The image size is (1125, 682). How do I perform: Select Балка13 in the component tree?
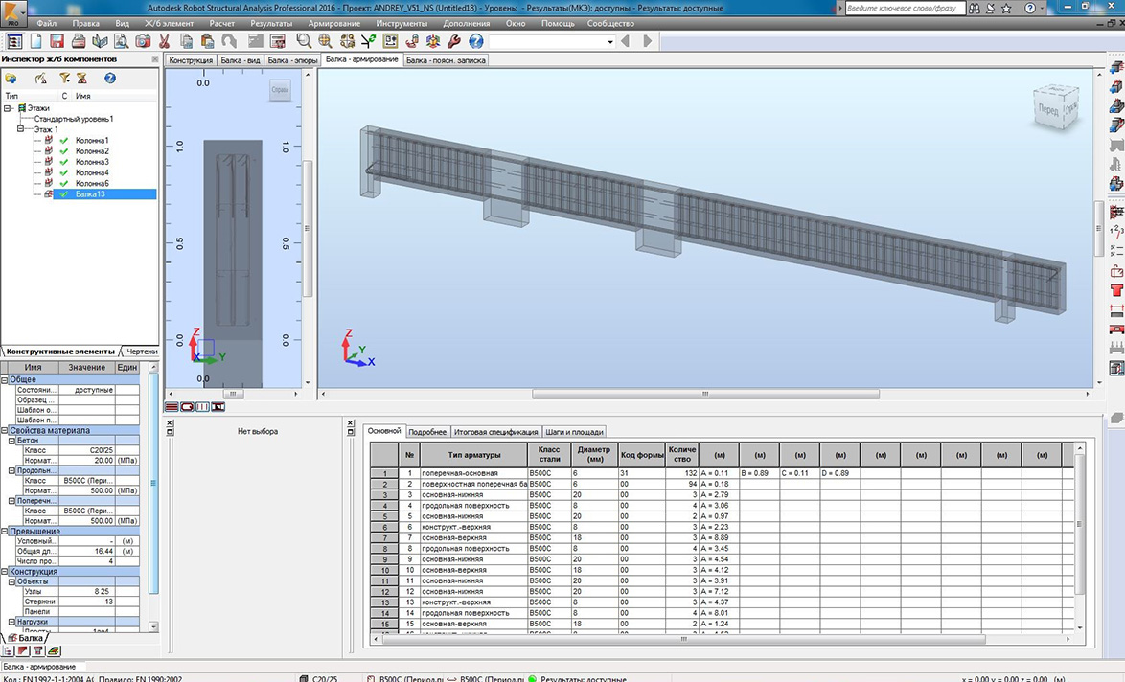coord(90,194)
